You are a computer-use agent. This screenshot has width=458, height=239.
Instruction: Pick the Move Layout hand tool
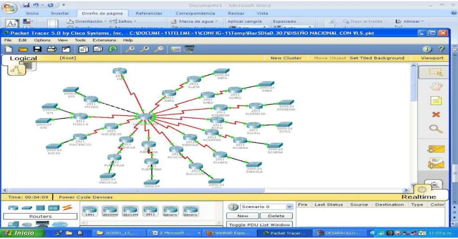point(436,86)
